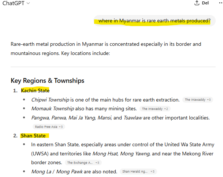Click the Shan Herald Ag... citation chip

coord(138,172)
